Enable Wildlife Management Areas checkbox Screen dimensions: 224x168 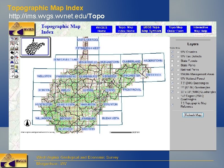click(172, 74)
